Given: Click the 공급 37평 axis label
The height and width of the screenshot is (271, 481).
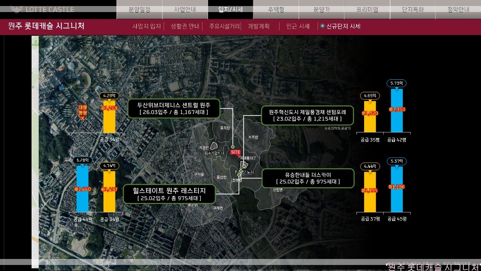Looking at the screenshot, I should pyautogui.click(x=370, y=219).
